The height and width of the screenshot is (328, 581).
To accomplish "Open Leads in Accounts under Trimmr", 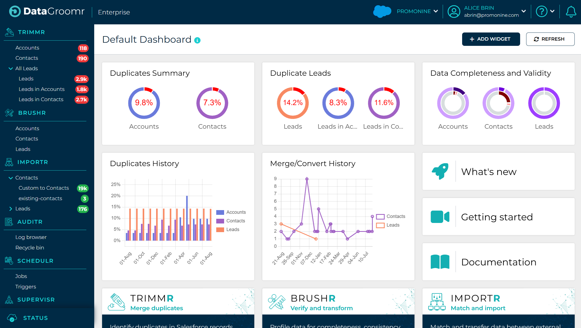I will pyautogui.click(x=41, y=89).
